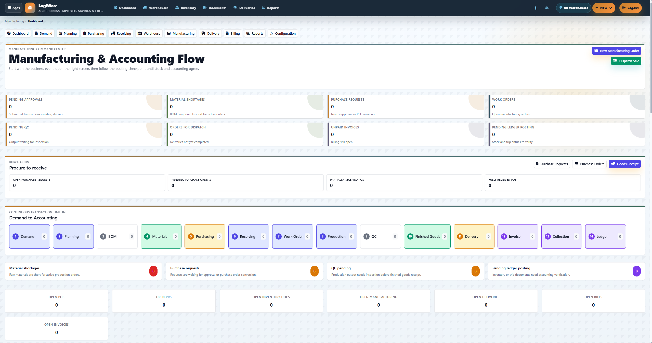Open the Billing tab
This screenshot has width=652, height=343.
pyautogui.click(x=233, y=33)
